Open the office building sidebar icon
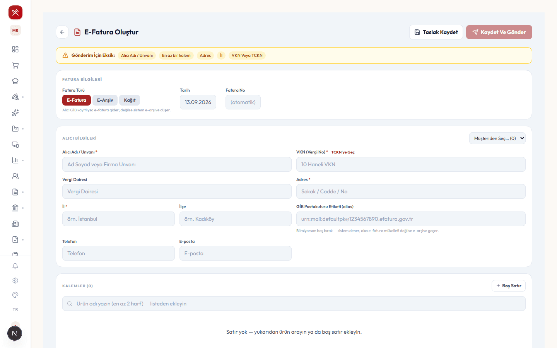Image resolution: width=557 pixels, height=348 pixels. coord(15,224)
